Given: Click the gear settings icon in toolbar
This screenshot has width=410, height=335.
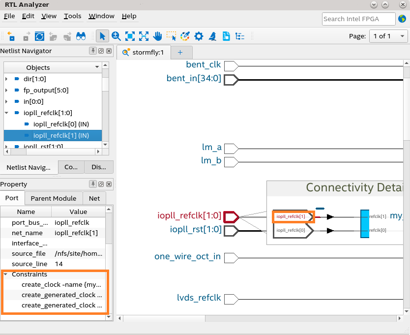Looking at the screenshot, I should [199, 36].
